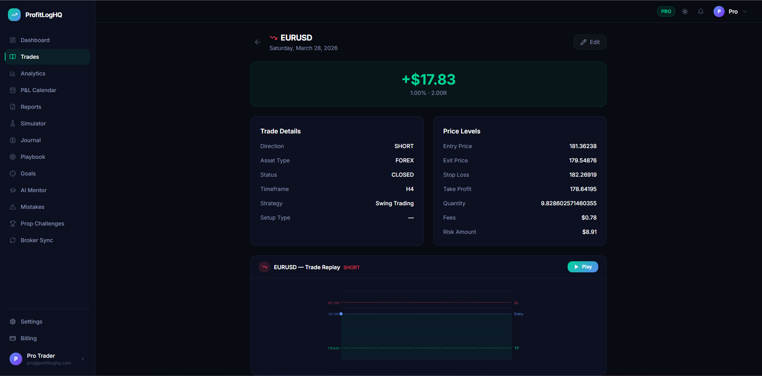The height and width of the screenshot is (376, 762).
Task: Open the Analytics sidebar icon
Action: coord(13,73)
